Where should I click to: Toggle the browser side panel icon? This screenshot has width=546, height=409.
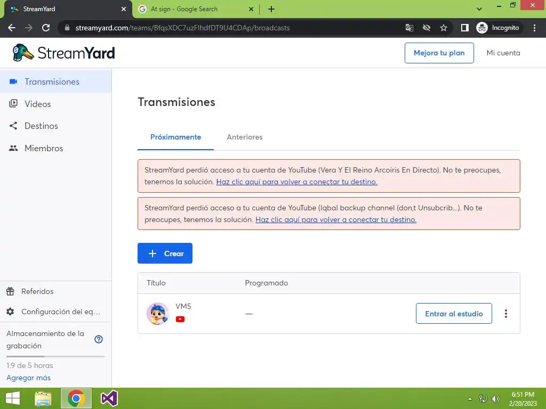[x=465, y=28]
